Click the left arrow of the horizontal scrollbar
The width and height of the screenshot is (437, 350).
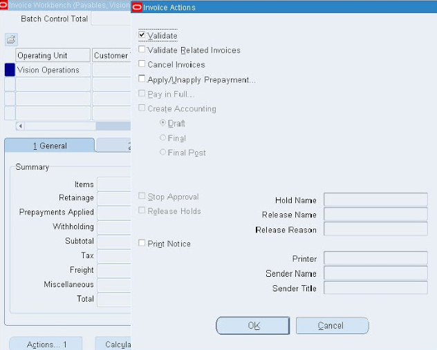coord(20,126)
